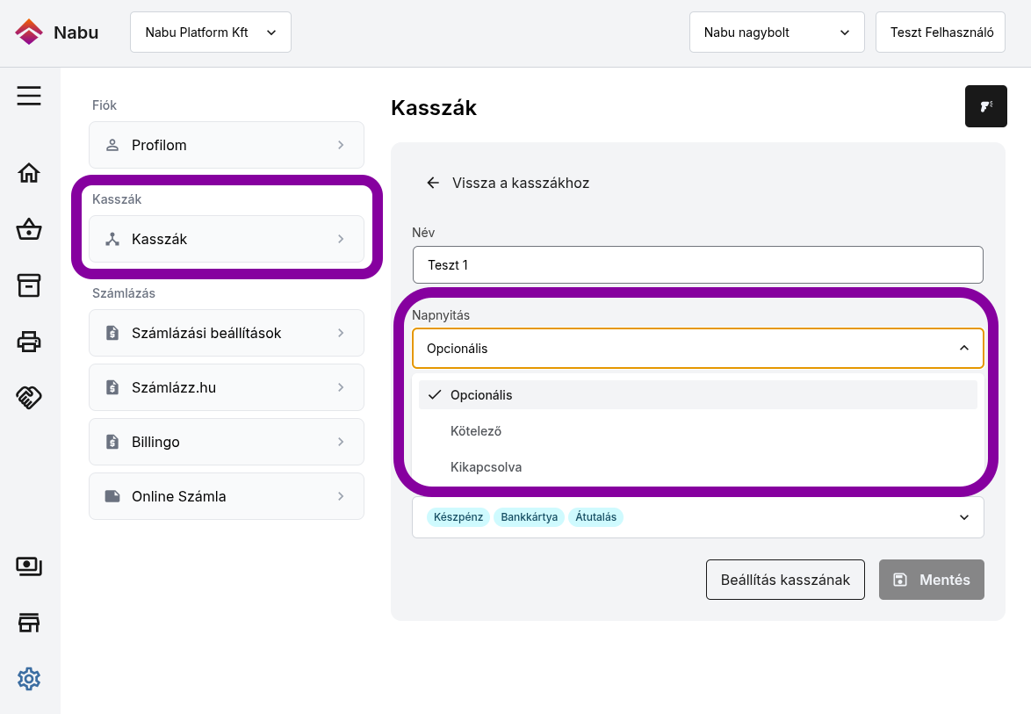Click the Átutalás payment tag
Image resolution: width=1031 pixels, height=714 pixels.
point(595,517)
